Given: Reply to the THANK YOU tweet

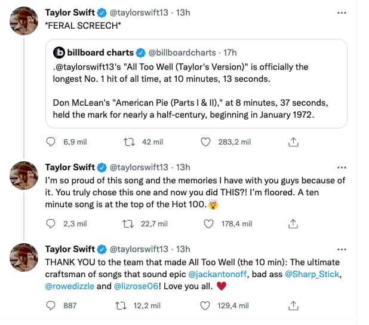Looking at the screenshot, I should tap(51, 305).
